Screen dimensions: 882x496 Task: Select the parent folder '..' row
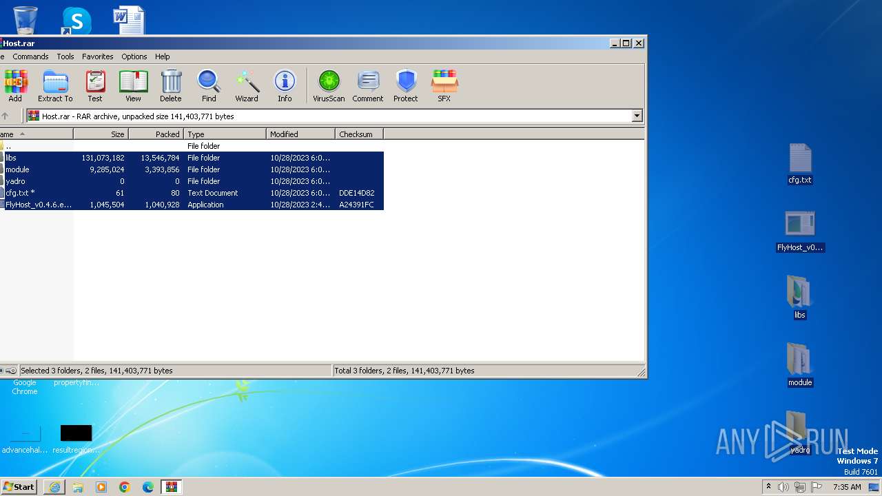coord(192,146)
